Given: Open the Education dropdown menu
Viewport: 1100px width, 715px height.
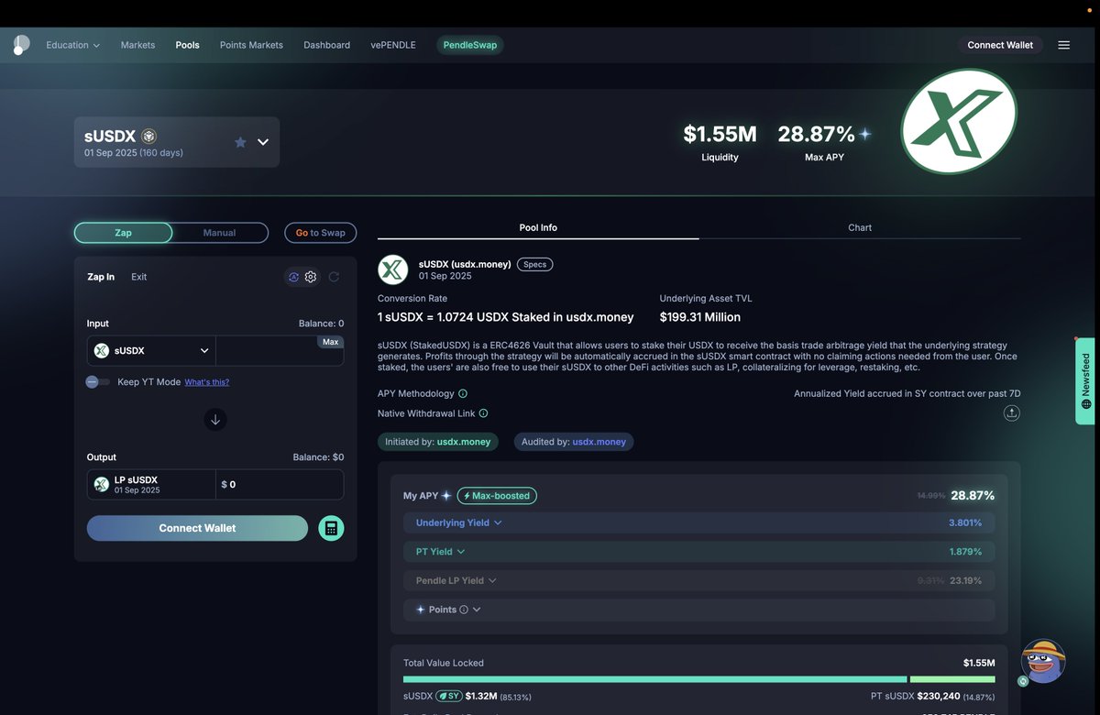Looking at the screenshot, I should coord(73,45).
